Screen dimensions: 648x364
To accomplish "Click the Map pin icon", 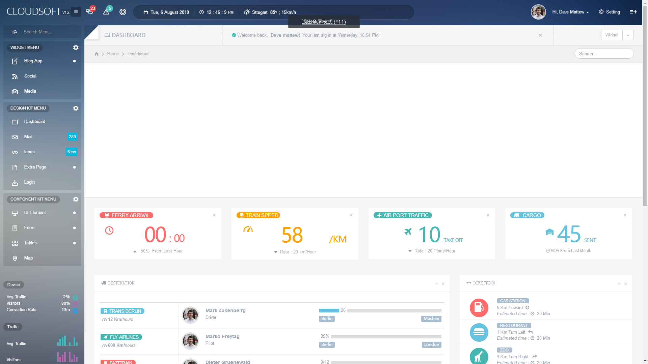I will pyautogui.click(x=15, y=259).
